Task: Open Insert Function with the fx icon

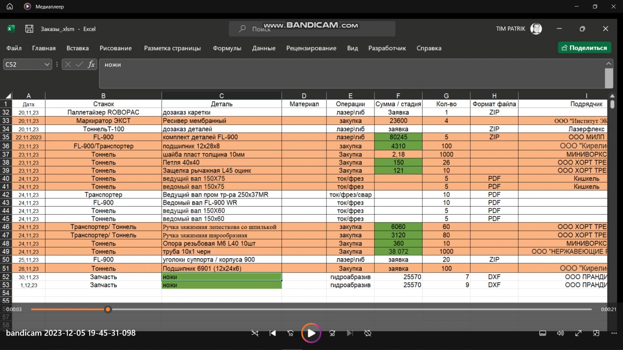Action: (x=91, y=65)
